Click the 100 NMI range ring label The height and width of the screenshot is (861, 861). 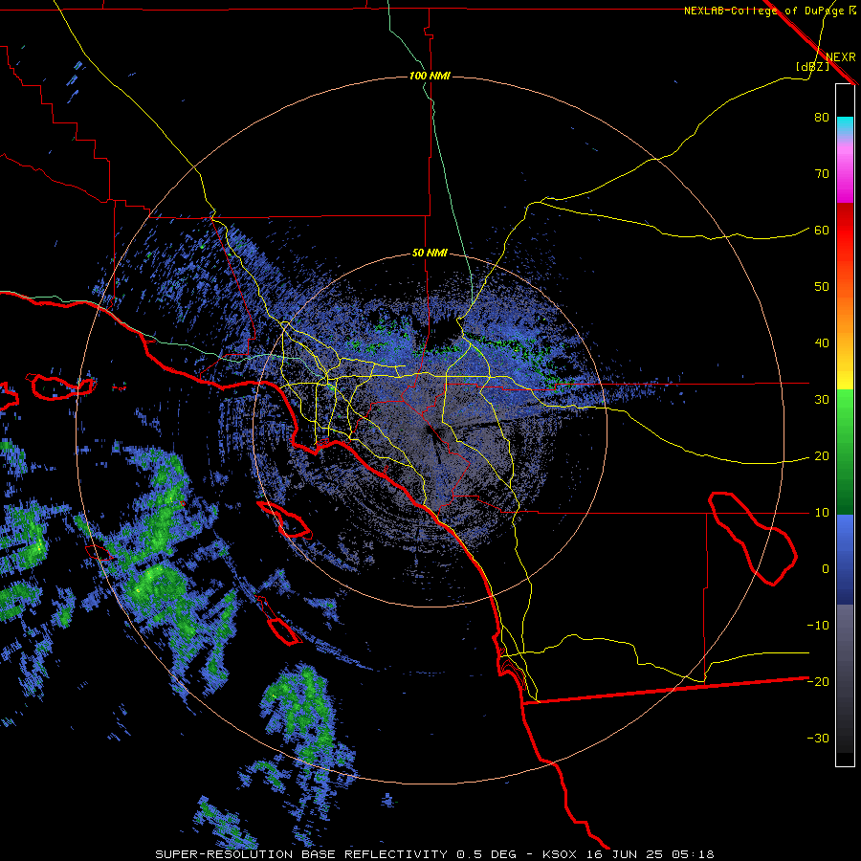click(x=430, y=76)
